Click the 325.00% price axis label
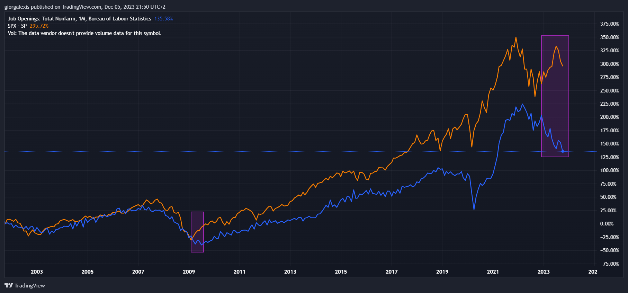The image size is (628, 293). 609,51
